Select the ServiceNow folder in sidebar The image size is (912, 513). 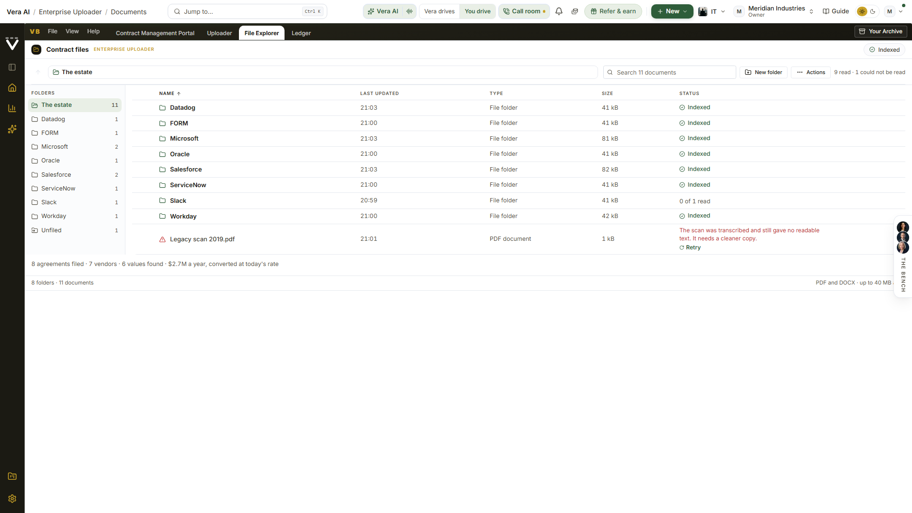pyautogui.click(x=75, y=189)
